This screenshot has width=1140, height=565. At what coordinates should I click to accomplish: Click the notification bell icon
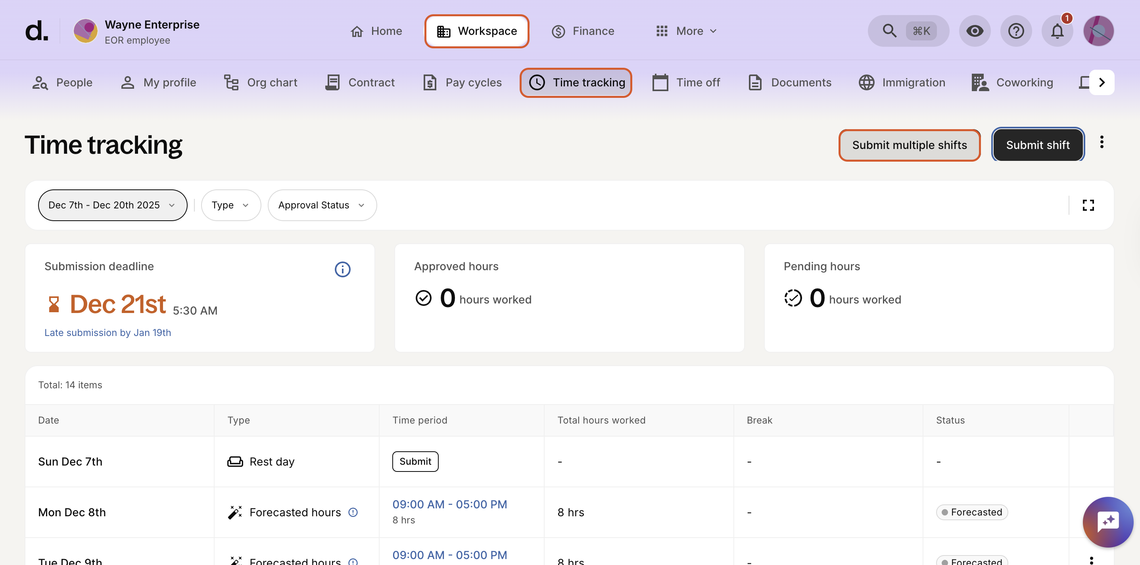[1057, 31]
